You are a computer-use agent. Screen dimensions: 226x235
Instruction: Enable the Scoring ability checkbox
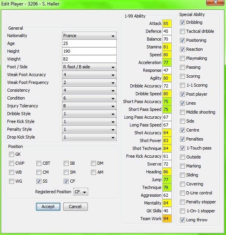pyautogui.click(x=182, y=76)
